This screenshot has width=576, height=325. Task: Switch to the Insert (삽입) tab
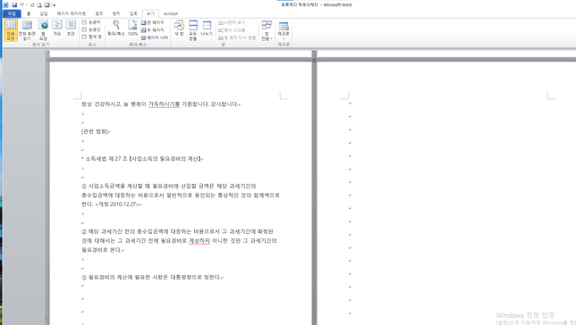pos(44,13)
